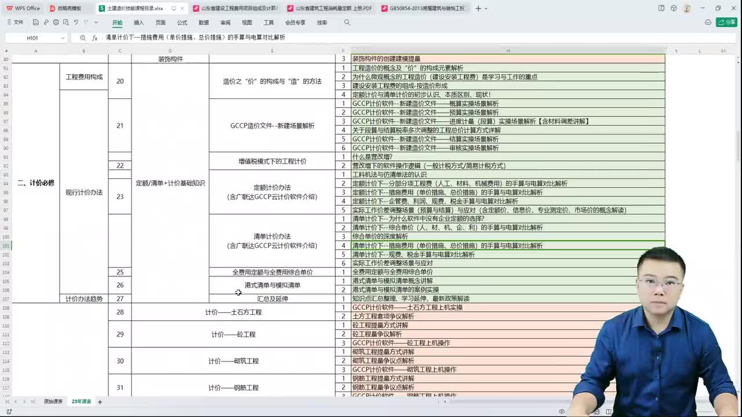Switch to the 工具 ribbon tab
This screenshot has width=742, height=417.
(268, 22)
